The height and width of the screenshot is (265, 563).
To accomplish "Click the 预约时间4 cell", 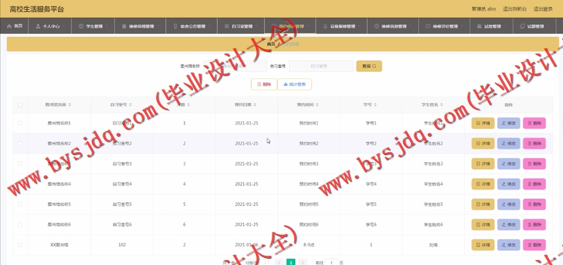I will pyautogui.click(x=309, y=184).
